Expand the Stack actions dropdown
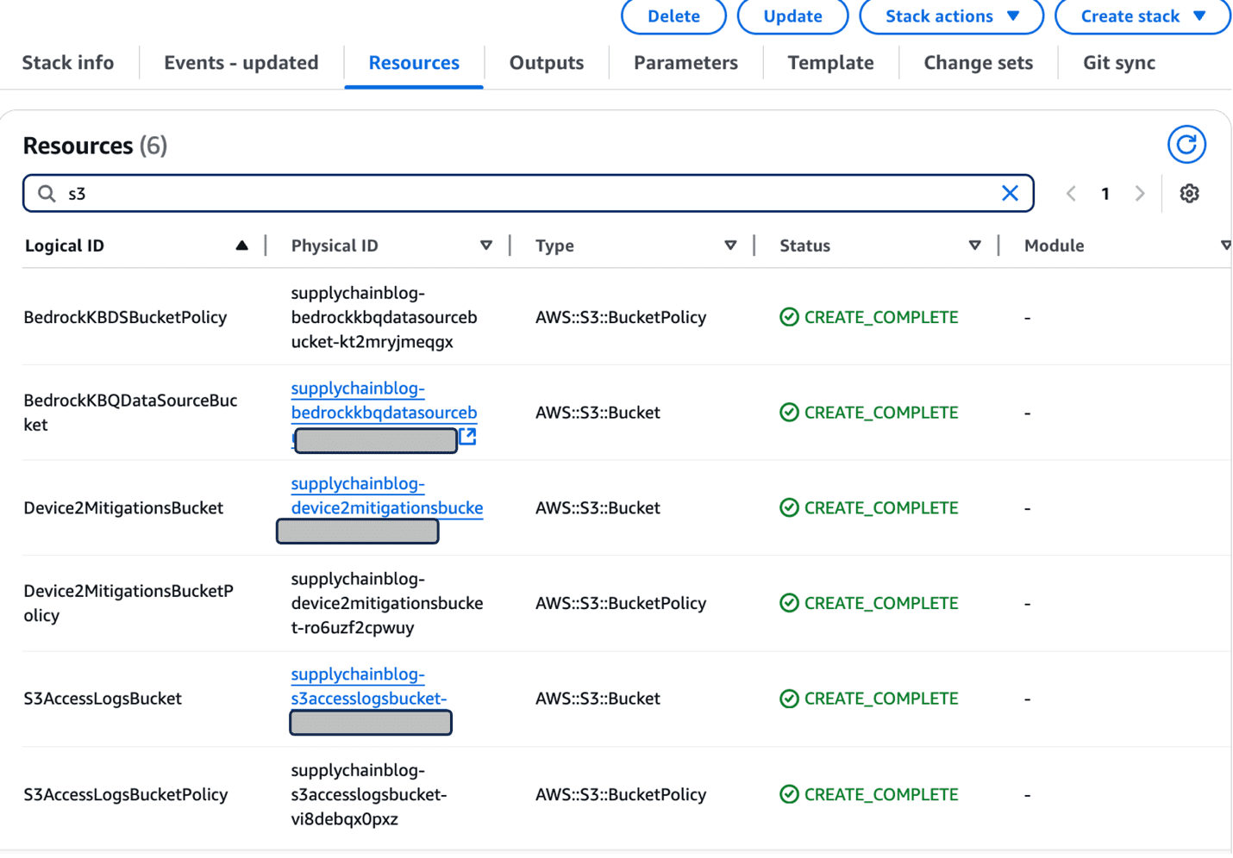Screen dimensions: 1233x858 [x=951, y=16]
